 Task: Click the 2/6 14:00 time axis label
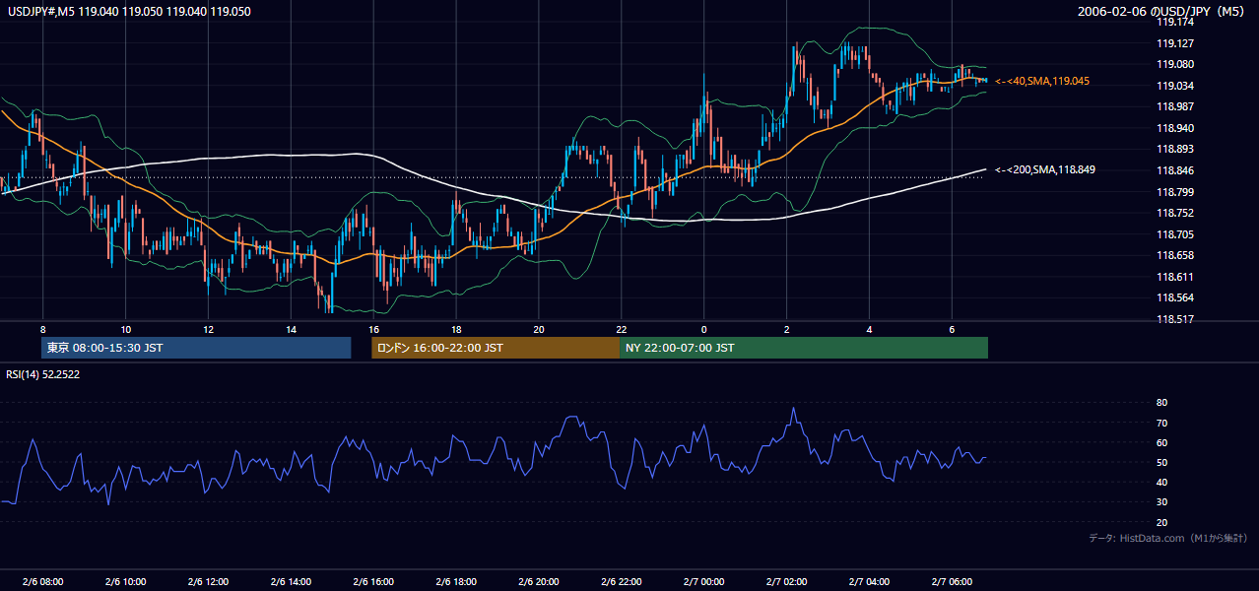pyautogui.click(x=291, y=582)
